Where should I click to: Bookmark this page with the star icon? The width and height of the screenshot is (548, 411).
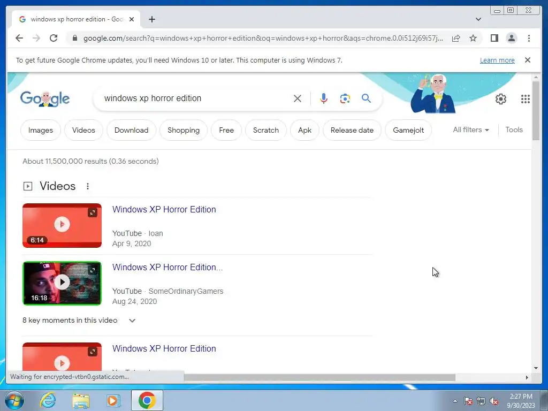[473, 38]
